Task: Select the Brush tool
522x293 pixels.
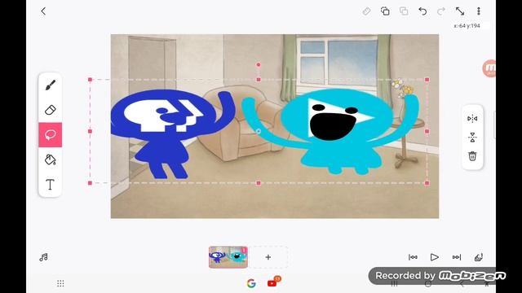Action: [51, 85]
